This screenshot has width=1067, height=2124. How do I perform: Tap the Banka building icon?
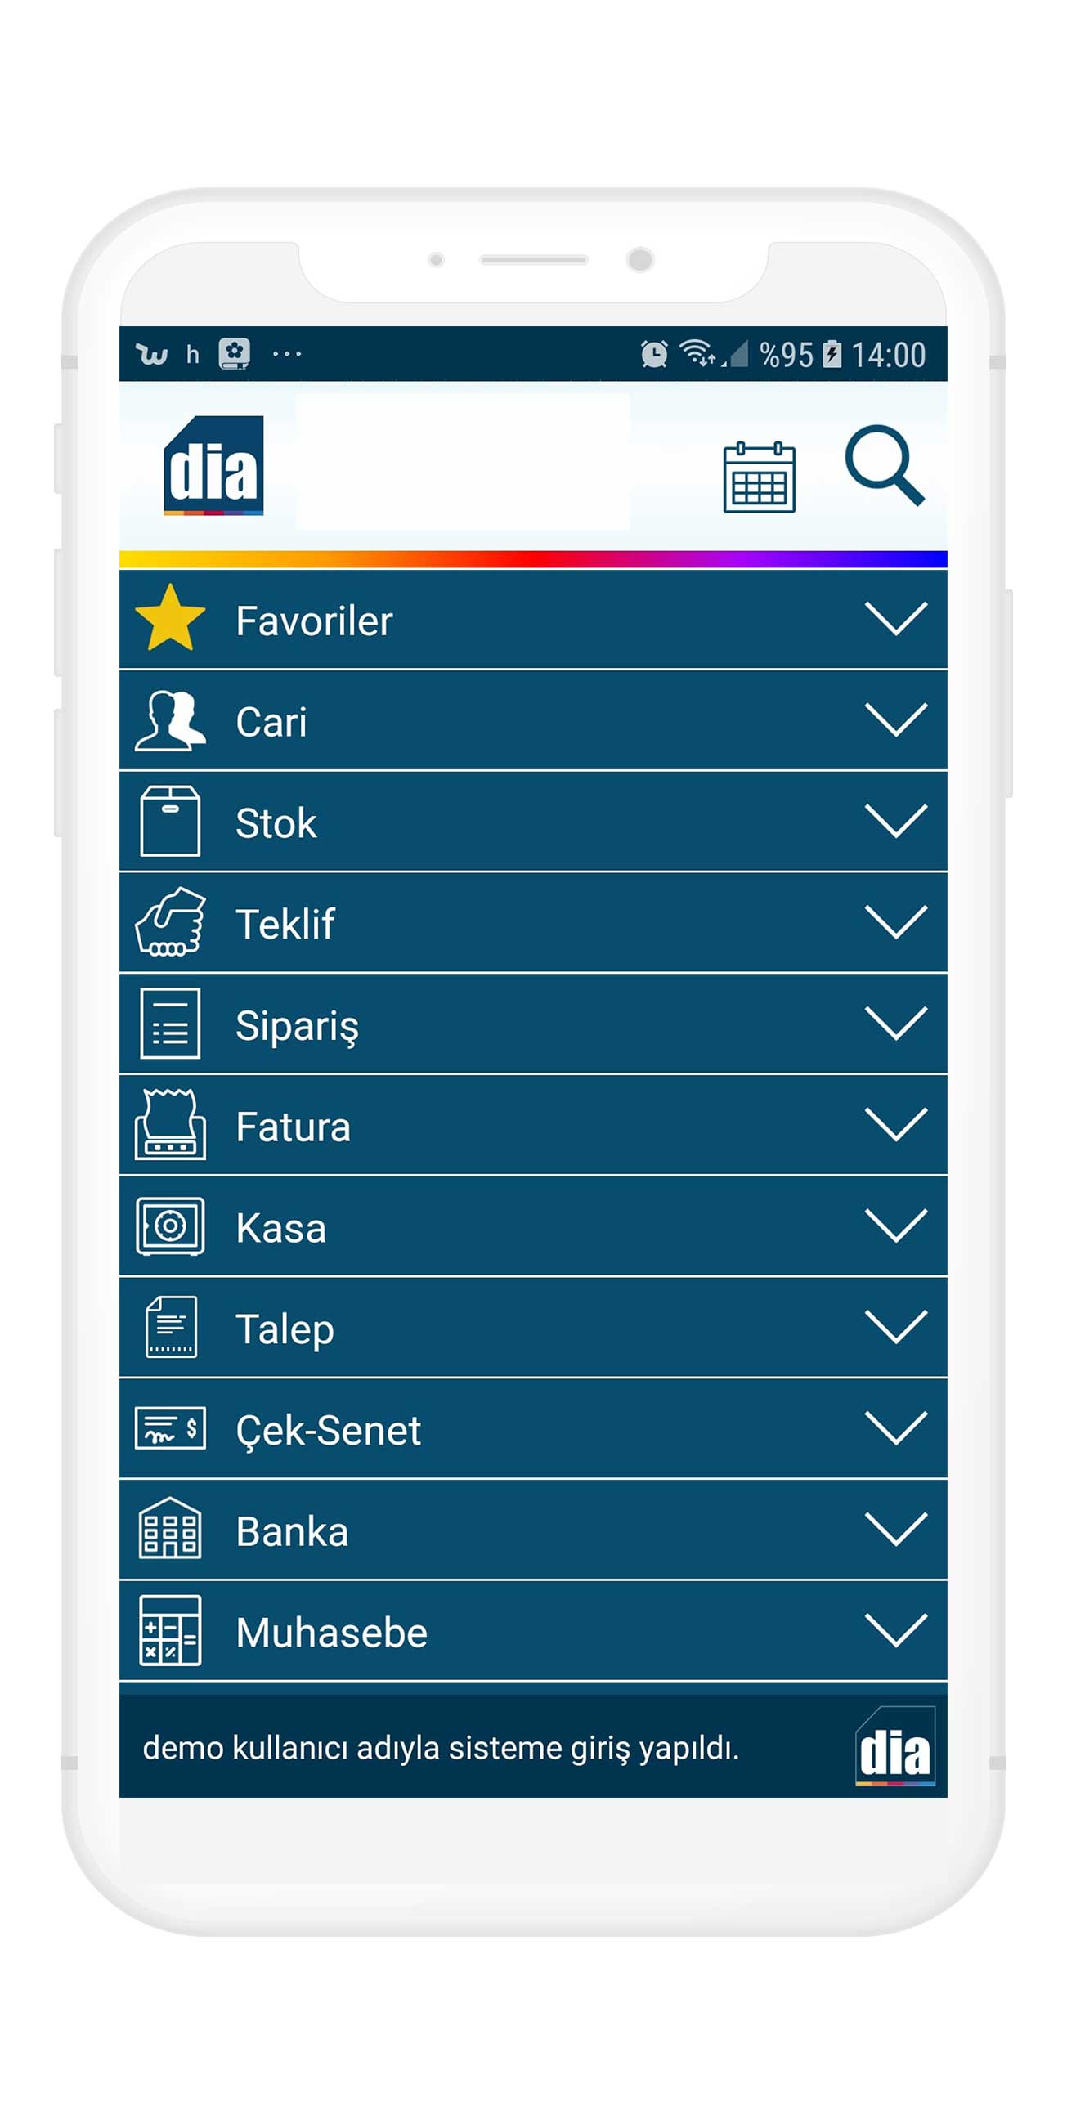170,1530
